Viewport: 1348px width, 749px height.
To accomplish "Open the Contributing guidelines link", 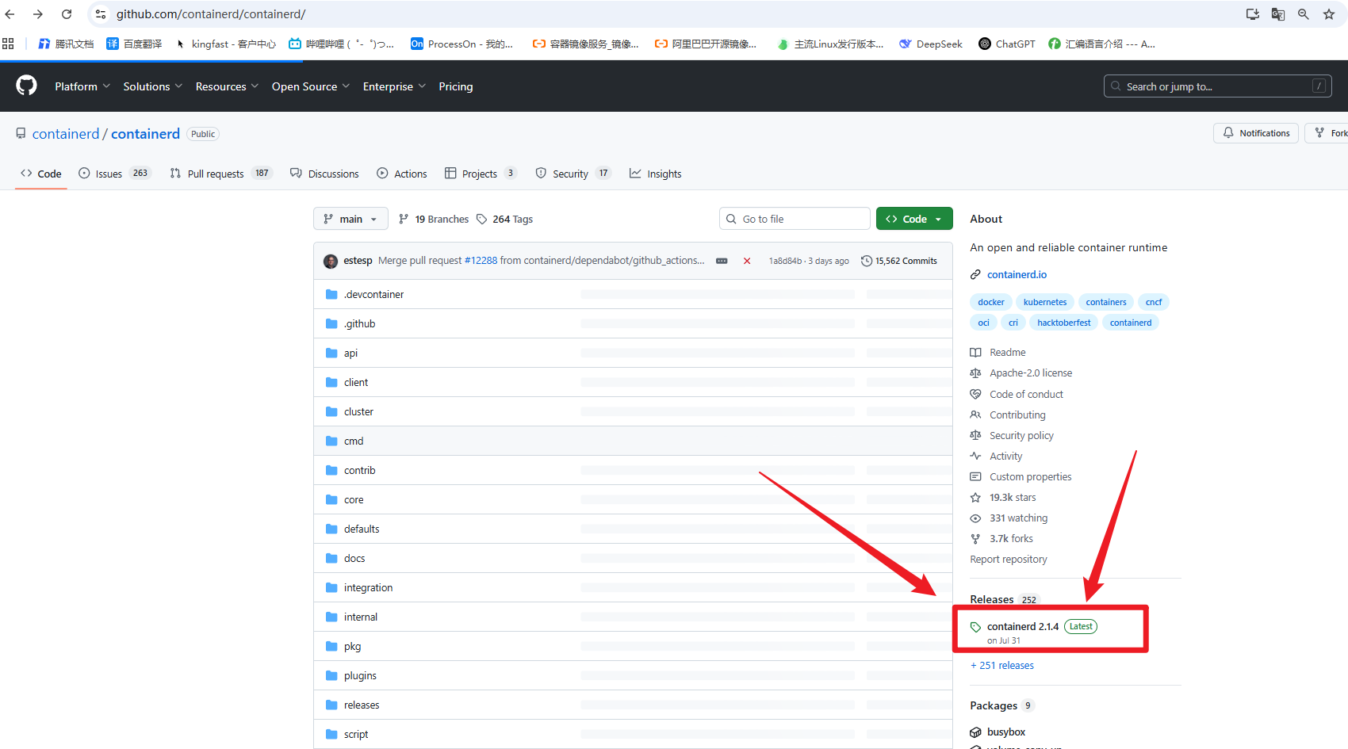I will tap(1017, 415).
